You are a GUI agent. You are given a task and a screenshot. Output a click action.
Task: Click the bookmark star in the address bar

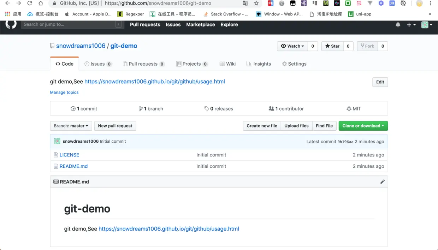pyautogui.click(x=257, y=4)
